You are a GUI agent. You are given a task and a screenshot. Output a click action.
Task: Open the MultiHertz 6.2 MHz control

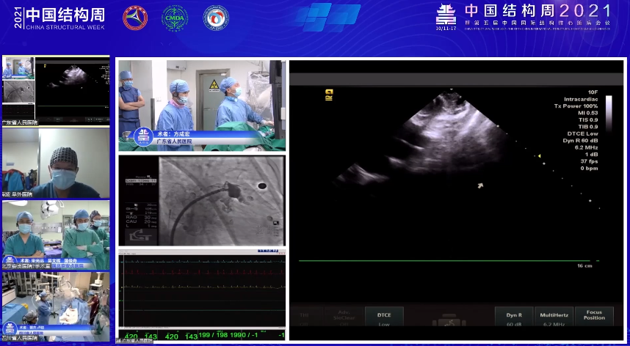(x=554, y=318)
